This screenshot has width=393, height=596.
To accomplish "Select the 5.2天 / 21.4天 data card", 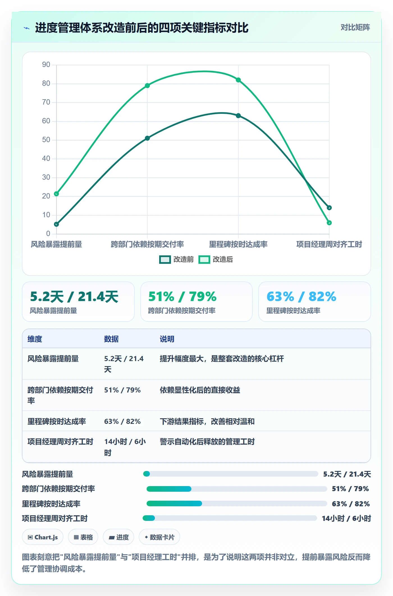I will [78, 302].
